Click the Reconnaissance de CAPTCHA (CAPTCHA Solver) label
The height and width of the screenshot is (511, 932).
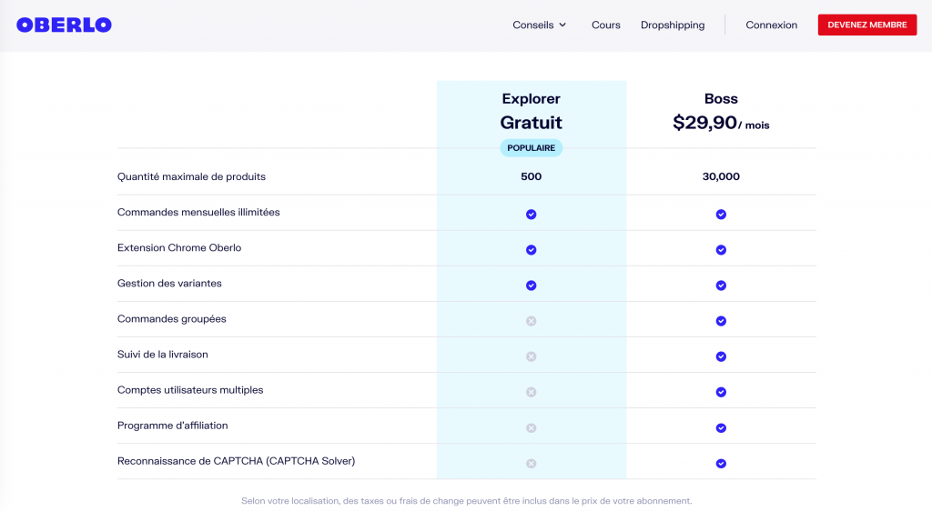point(236,461)
